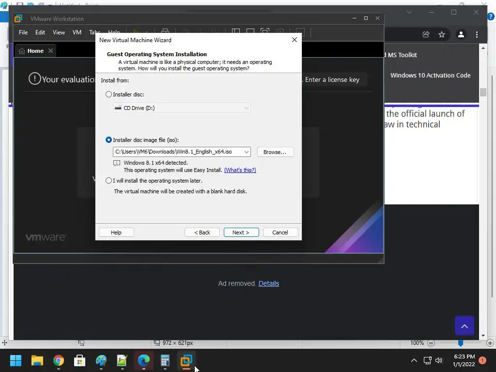Open Calculator from the taskbar
The image size is (496, 372).
(x=165, y=360)
